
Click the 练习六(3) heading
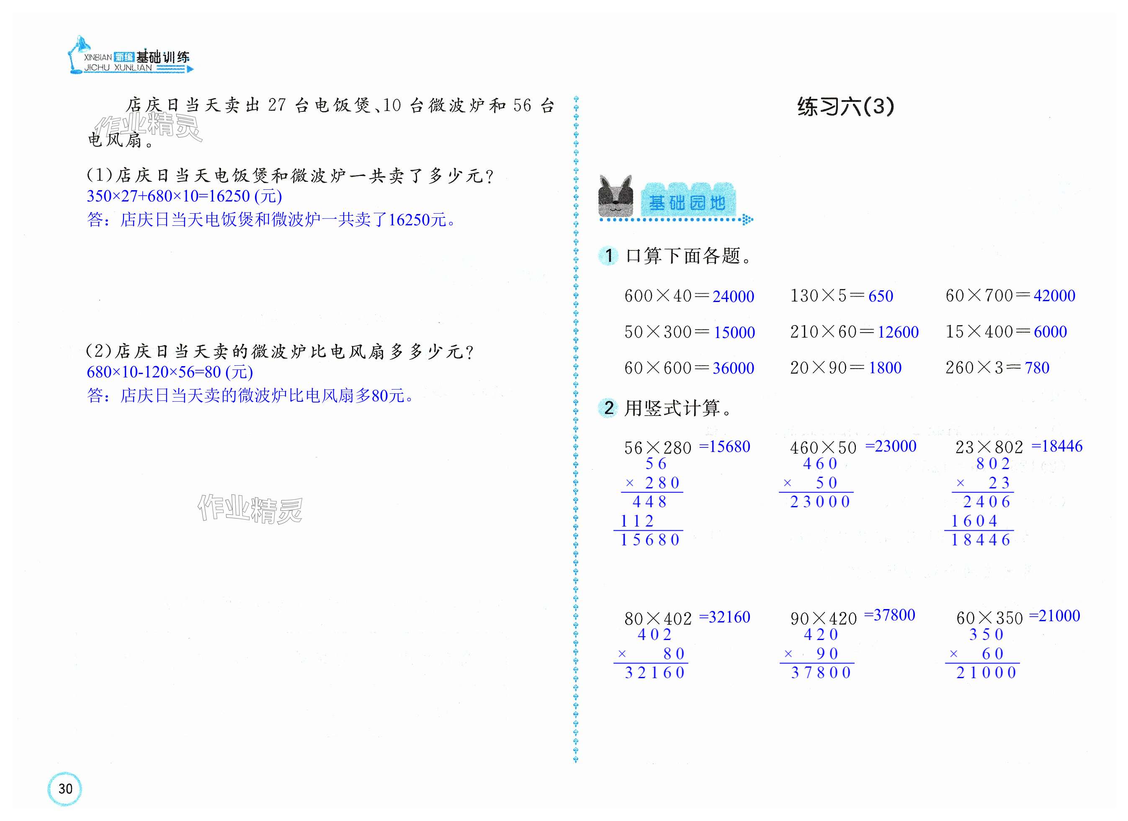[845, 106]
